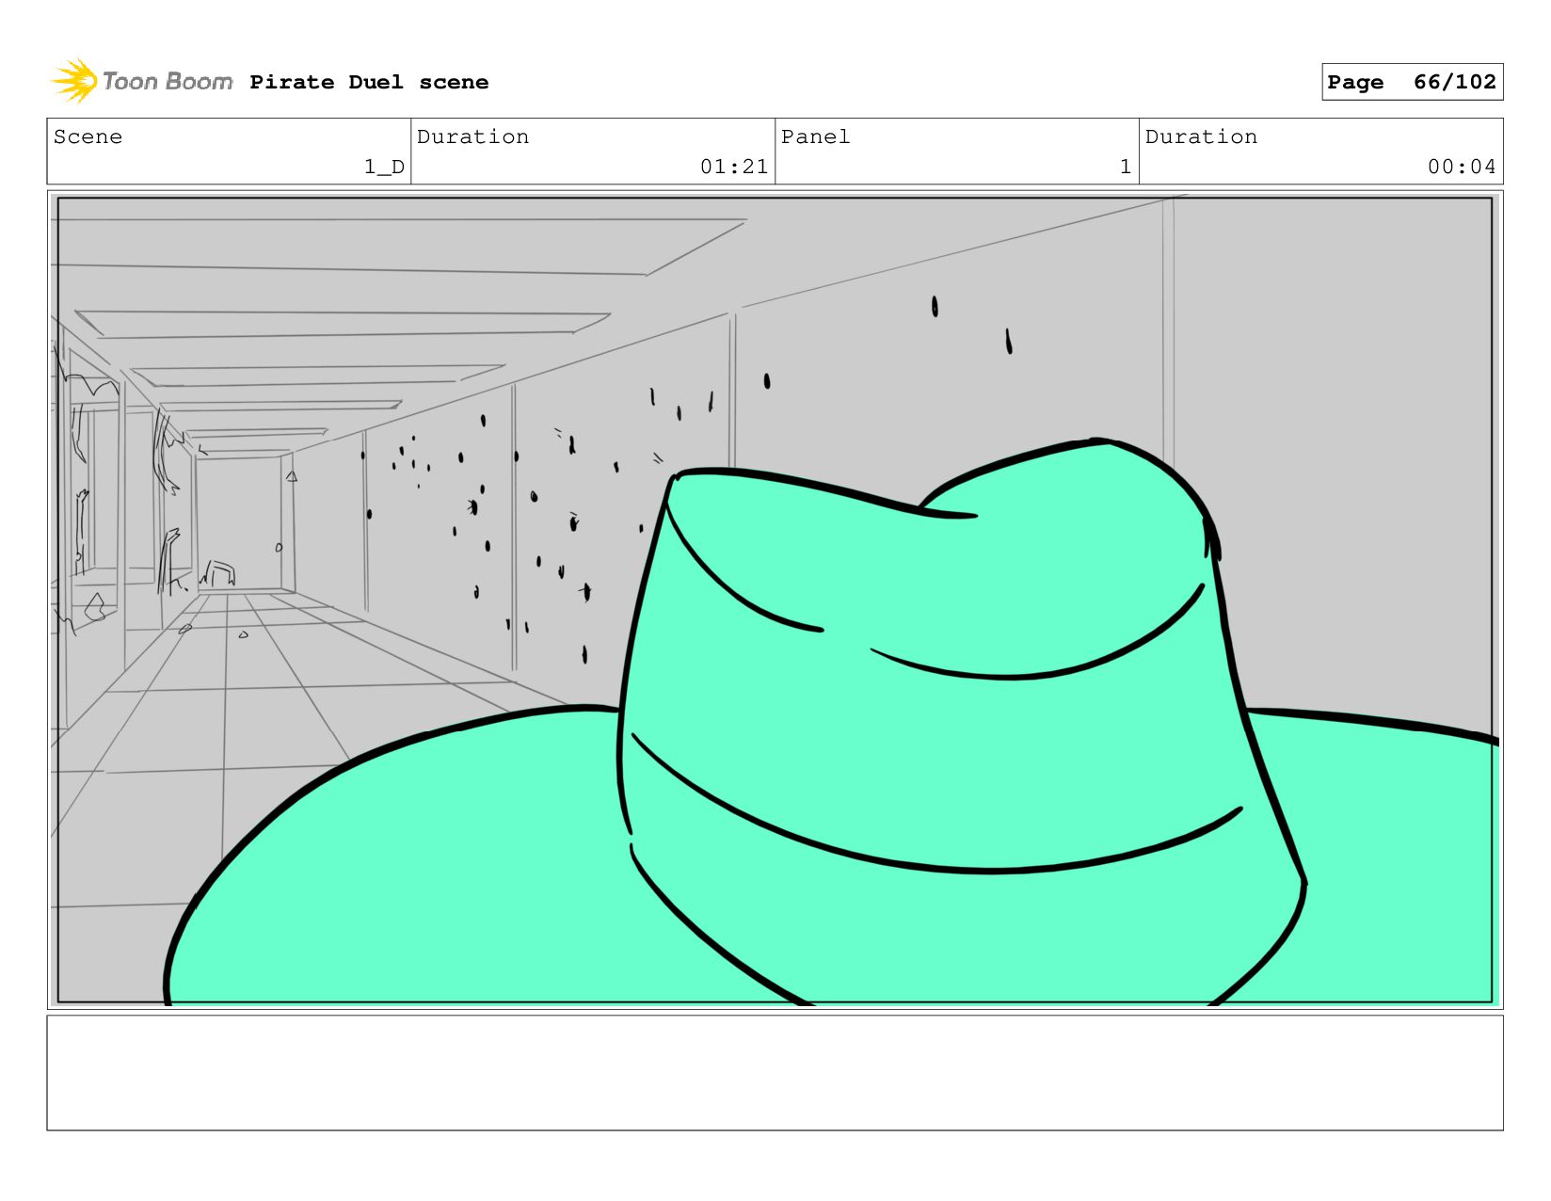Screen dimensions: 1551x1201
Task: Select the title text 'Pirate Duel scene'
Action: click(x=369, y=82)
